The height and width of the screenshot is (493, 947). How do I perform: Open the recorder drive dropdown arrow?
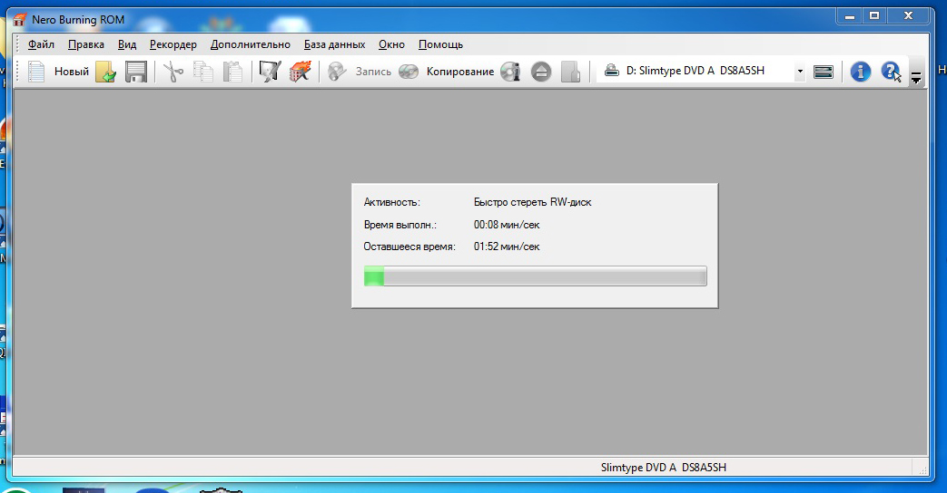800,71
